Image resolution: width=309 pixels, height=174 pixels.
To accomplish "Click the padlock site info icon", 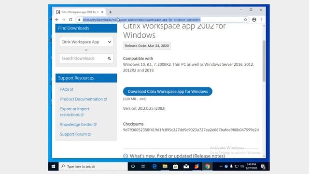I will [x=79, y=20].
